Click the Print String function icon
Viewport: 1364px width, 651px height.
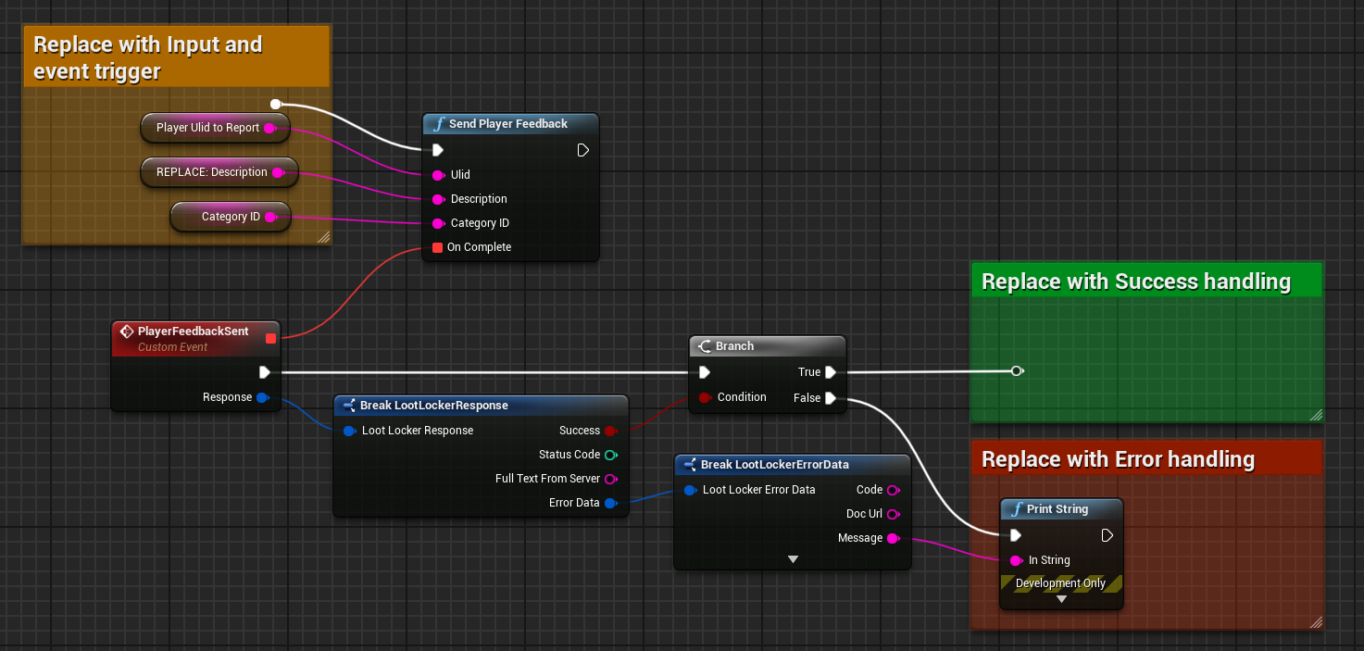point(1016,509)
